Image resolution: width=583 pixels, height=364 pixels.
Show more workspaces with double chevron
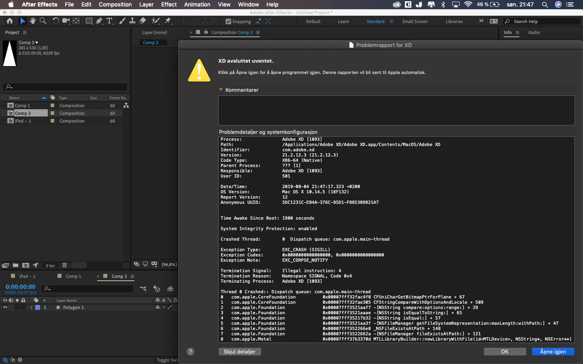click(x=481, y=21)
